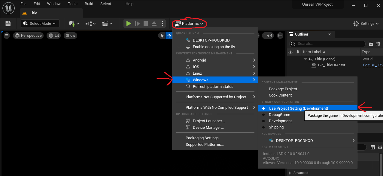This screenshot has height=176, width=383.
Task: Open the Perspective viewport mode button
Action: (x=28, y=36)
